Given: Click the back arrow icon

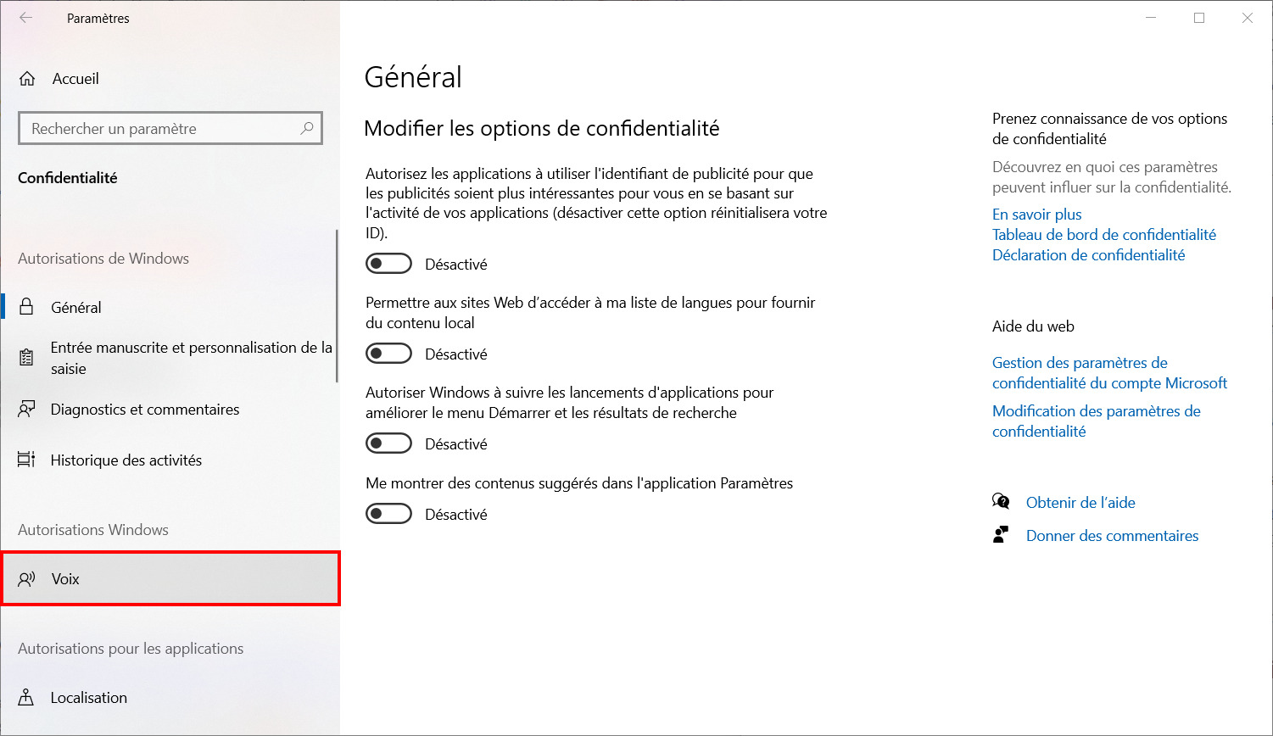Looking at the screenshot, I should [26, 18].
